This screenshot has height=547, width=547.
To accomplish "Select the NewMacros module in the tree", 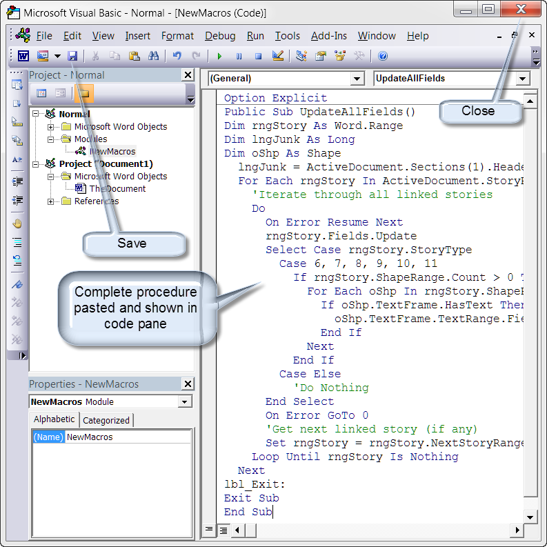I will tap(112, 151).
